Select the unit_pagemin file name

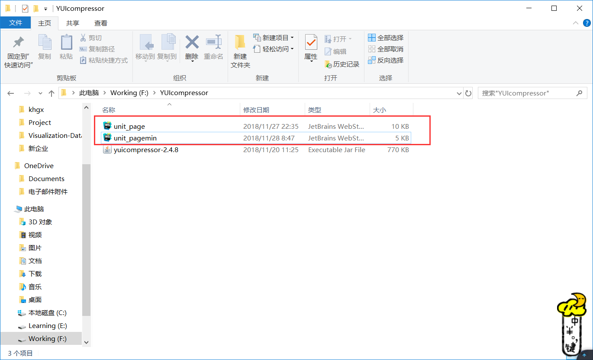pyautogui.click(x=135, y=138)
